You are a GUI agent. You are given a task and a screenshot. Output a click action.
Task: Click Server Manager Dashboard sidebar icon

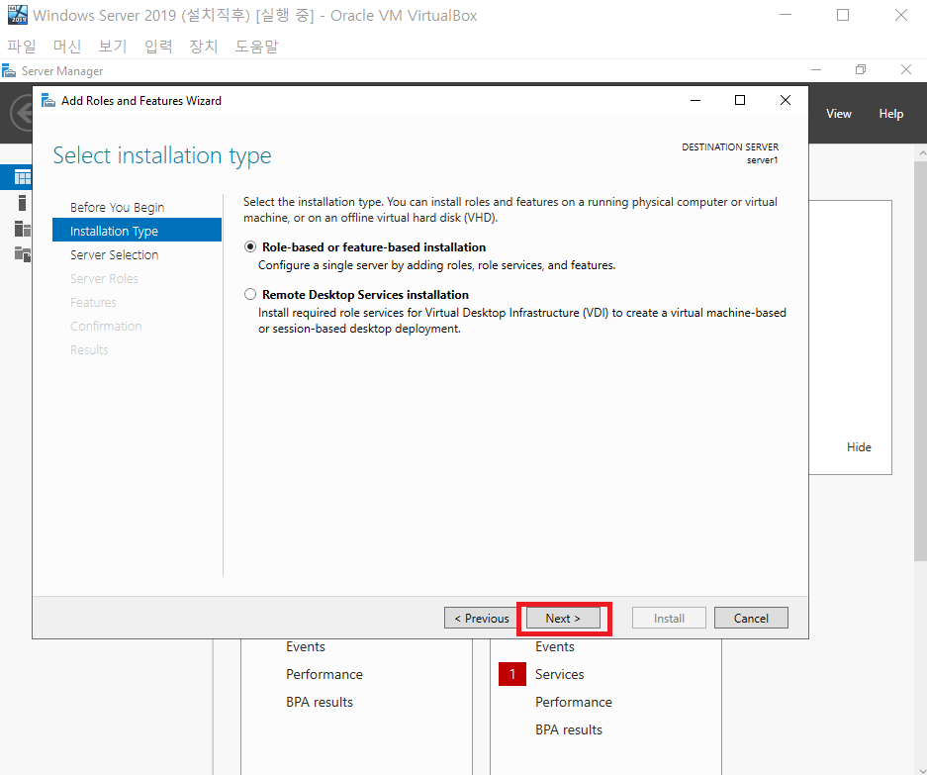coord(23,177)
